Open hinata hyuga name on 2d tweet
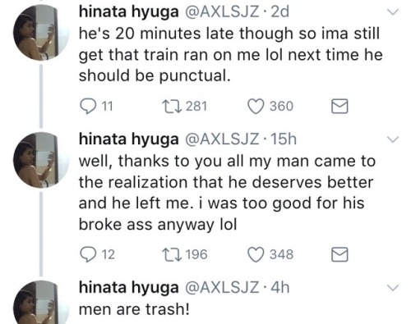 (x=129, y=12)
